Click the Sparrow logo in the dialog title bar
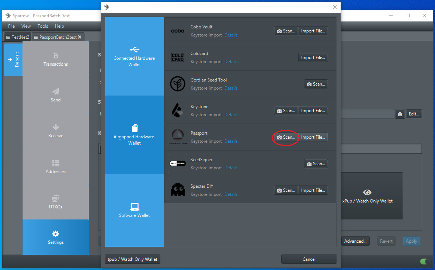Screen dimensions: 435x270 click(107, 7)
